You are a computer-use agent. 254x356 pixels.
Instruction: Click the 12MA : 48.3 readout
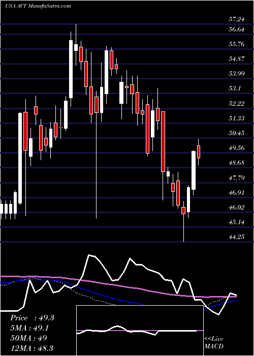coord(31,348)
